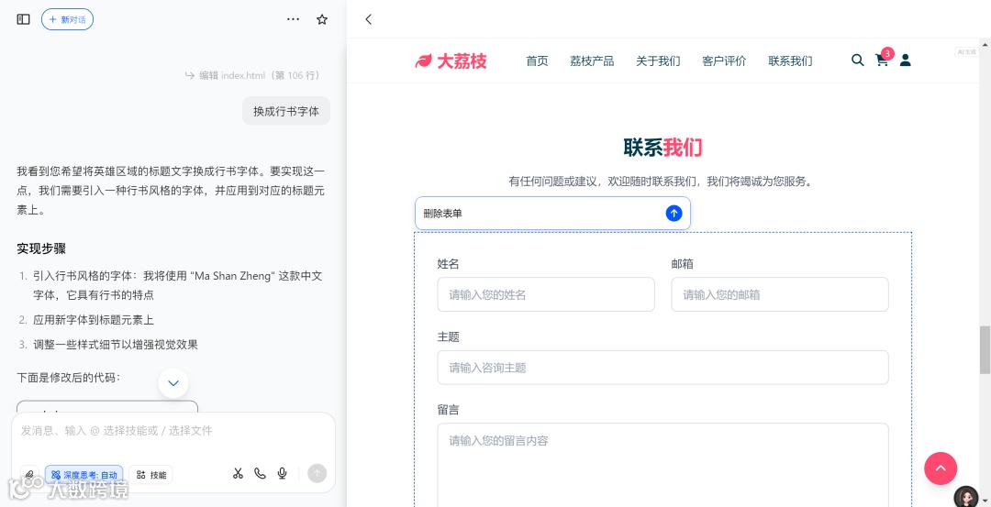Viewport: 991px width, 507px height.
Task: Click the search magnifier icon
Action: (858, 61)
